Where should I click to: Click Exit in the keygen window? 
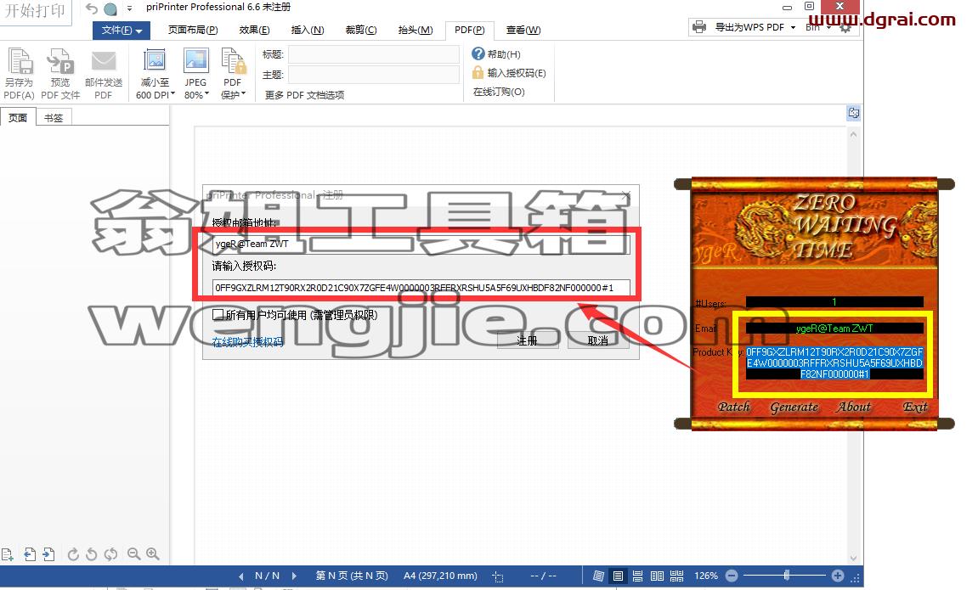(915, 407)
